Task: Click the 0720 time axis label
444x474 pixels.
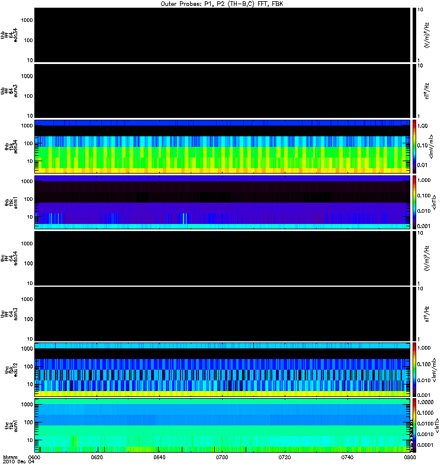Action: (x=285, y=457)
